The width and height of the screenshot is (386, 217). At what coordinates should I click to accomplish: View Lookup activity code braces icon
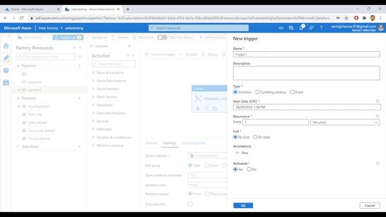tap(206, 108)
